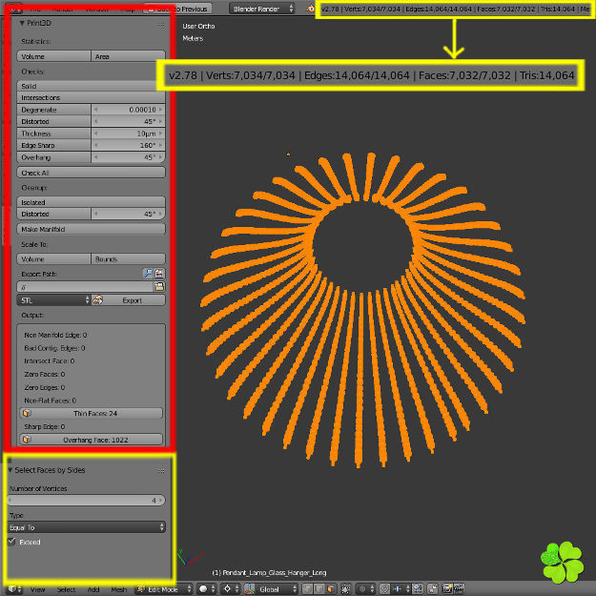
Task: Click the snap target icon in header
Action: pyautogui.click(x=418, y=588)
